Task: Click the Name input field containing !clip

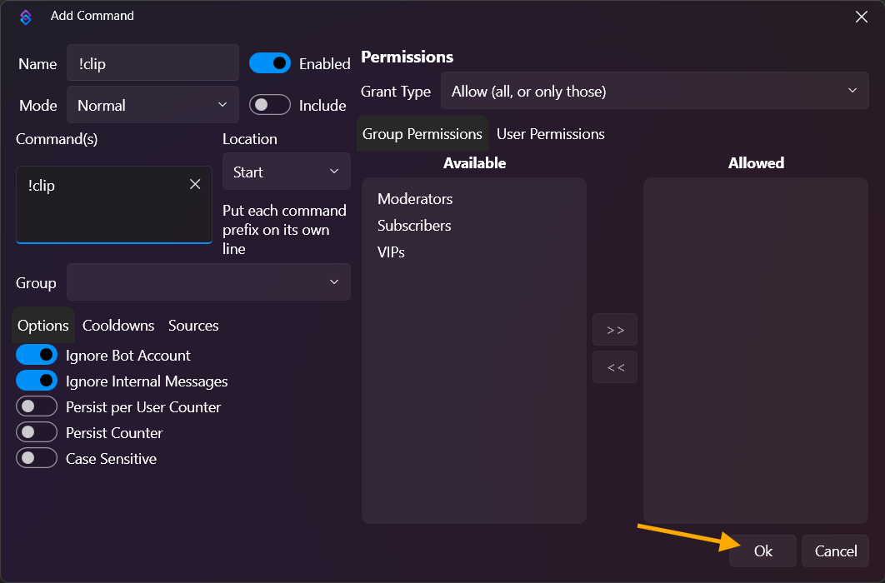Action: tap(152, 63)
